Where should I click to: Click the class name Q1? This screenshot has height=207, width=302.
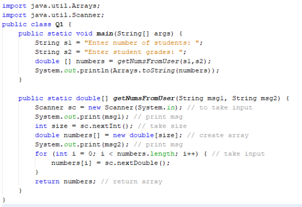pos(59,24)
